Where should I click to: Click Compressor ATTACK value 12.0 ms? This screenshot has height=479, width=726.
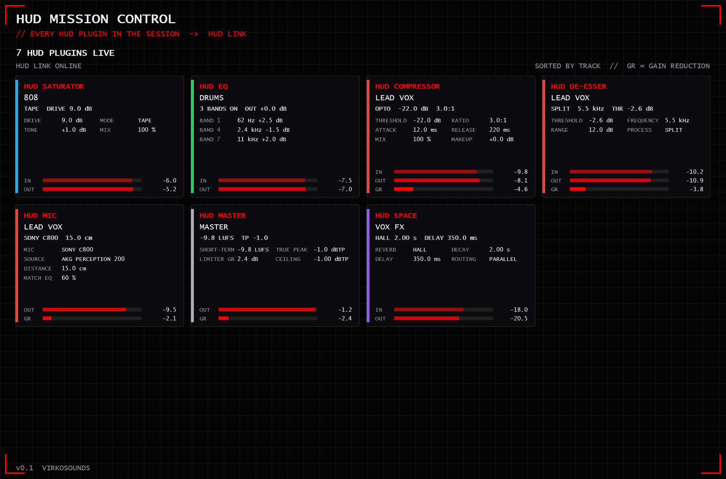[x=425, y=130]
